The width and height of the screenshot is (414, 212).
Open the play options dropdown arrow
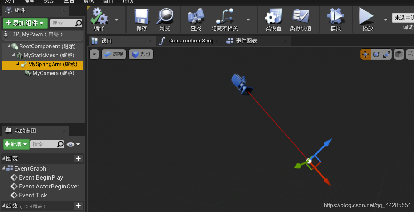(386, 20)
